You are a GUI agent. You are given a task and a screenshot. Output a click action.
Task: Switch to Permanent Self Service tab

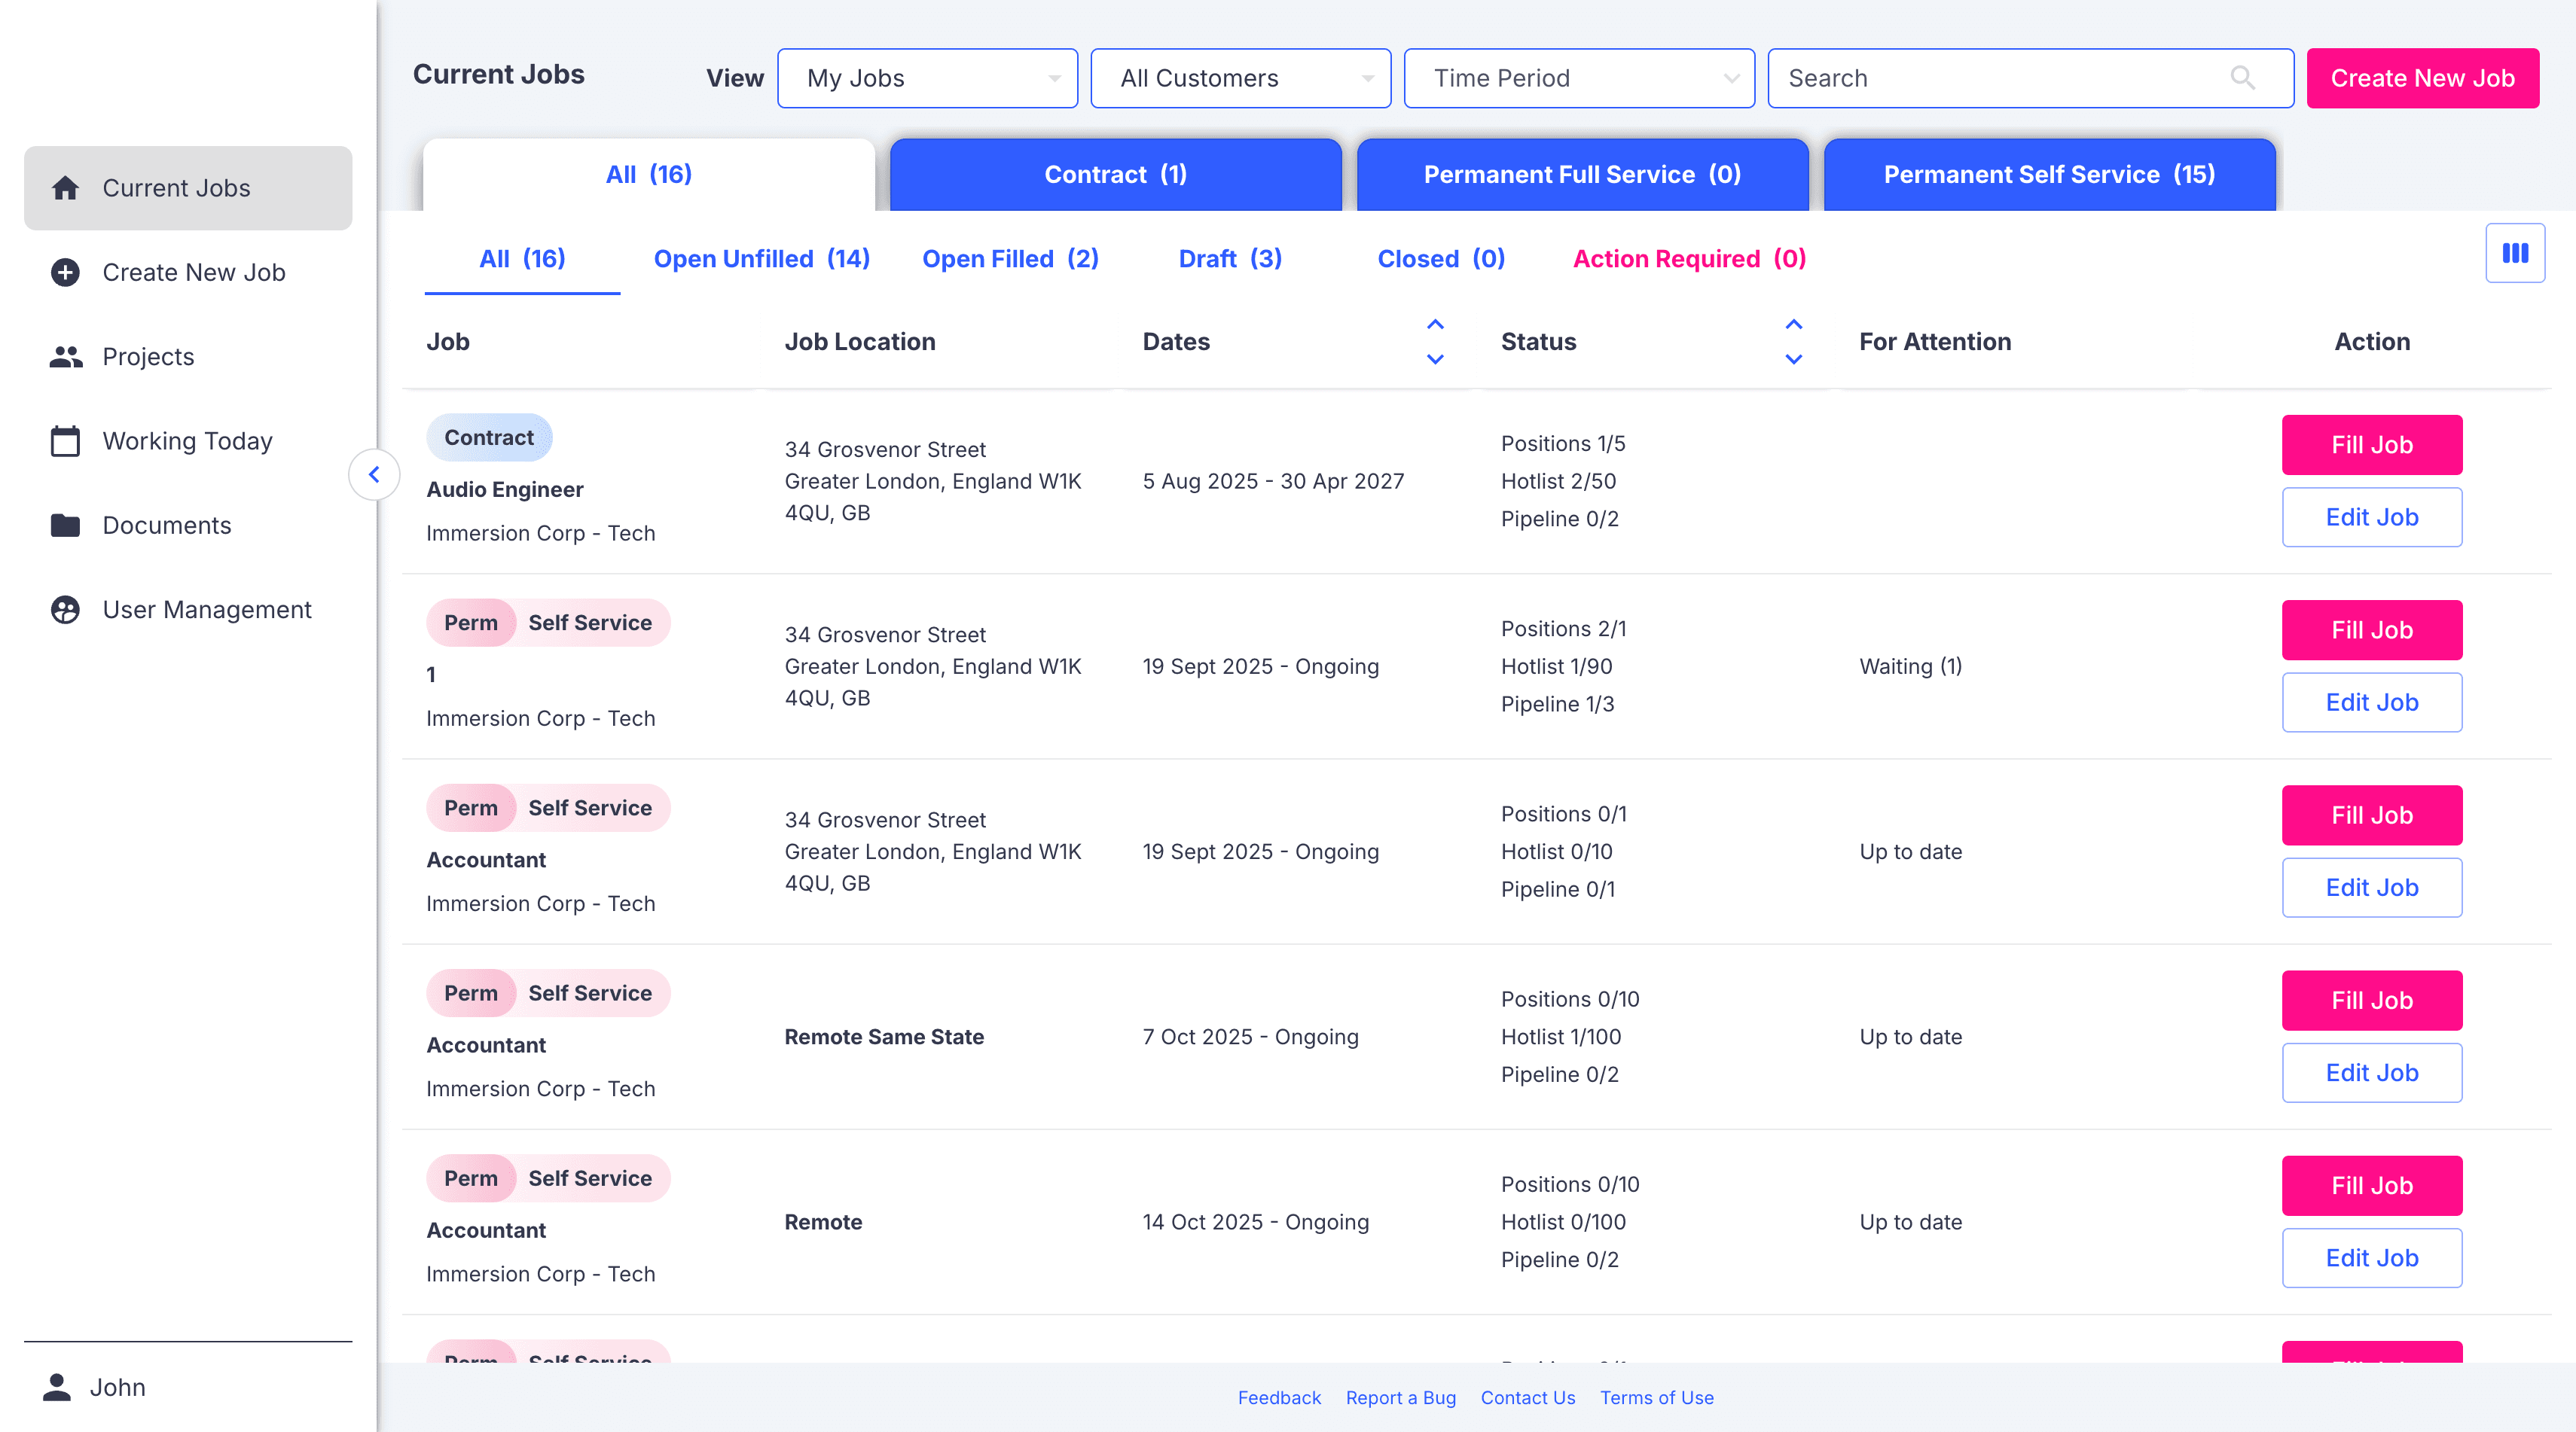tap(2049, 175)
